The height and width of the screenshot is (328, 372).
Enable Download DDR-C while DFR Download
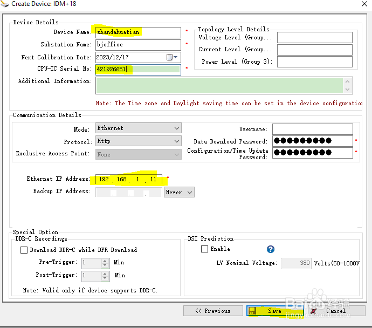(24, 250)
